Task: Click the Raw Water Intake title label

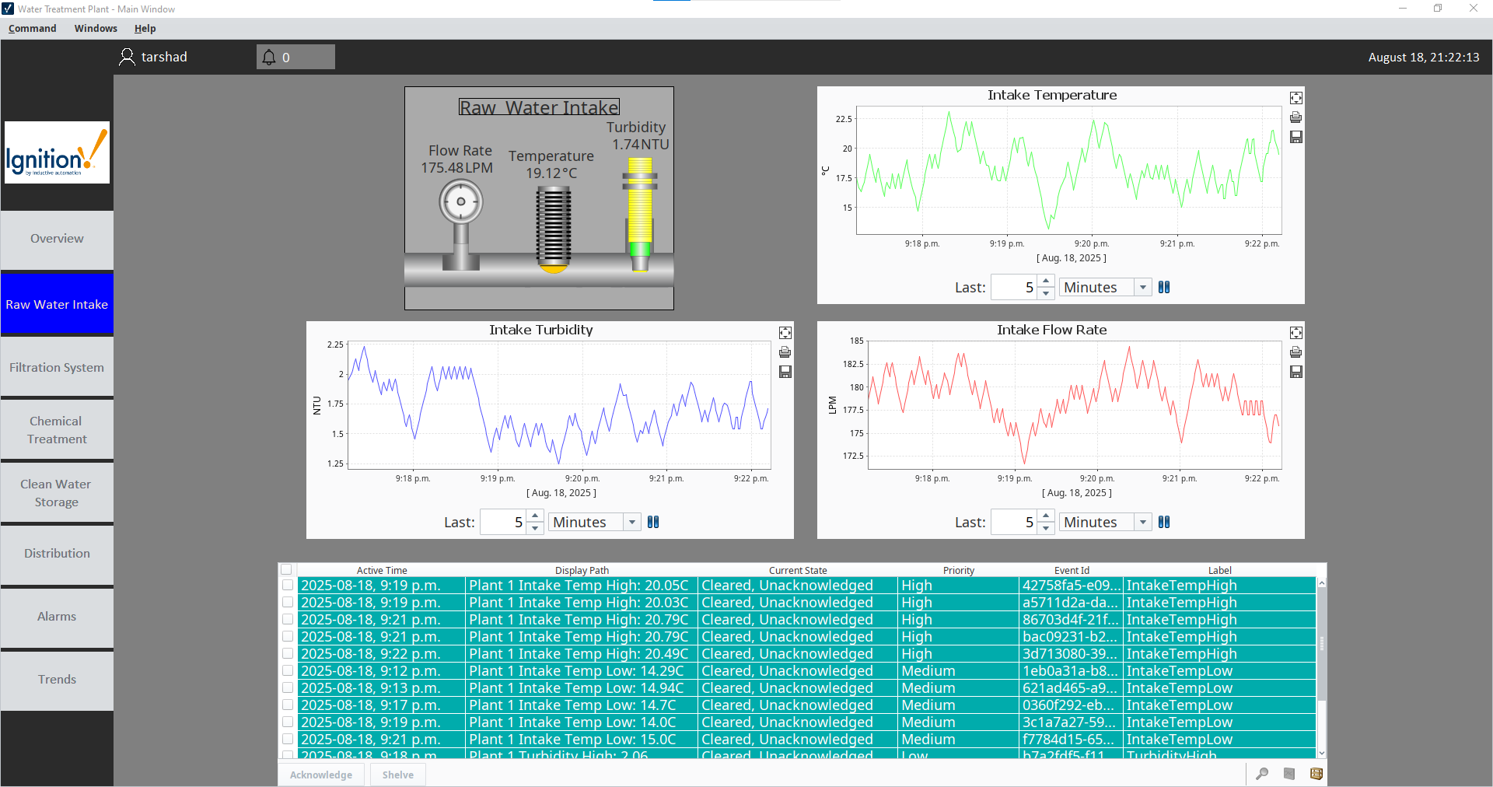Action: pyautogui.click(x=539, y=107)
